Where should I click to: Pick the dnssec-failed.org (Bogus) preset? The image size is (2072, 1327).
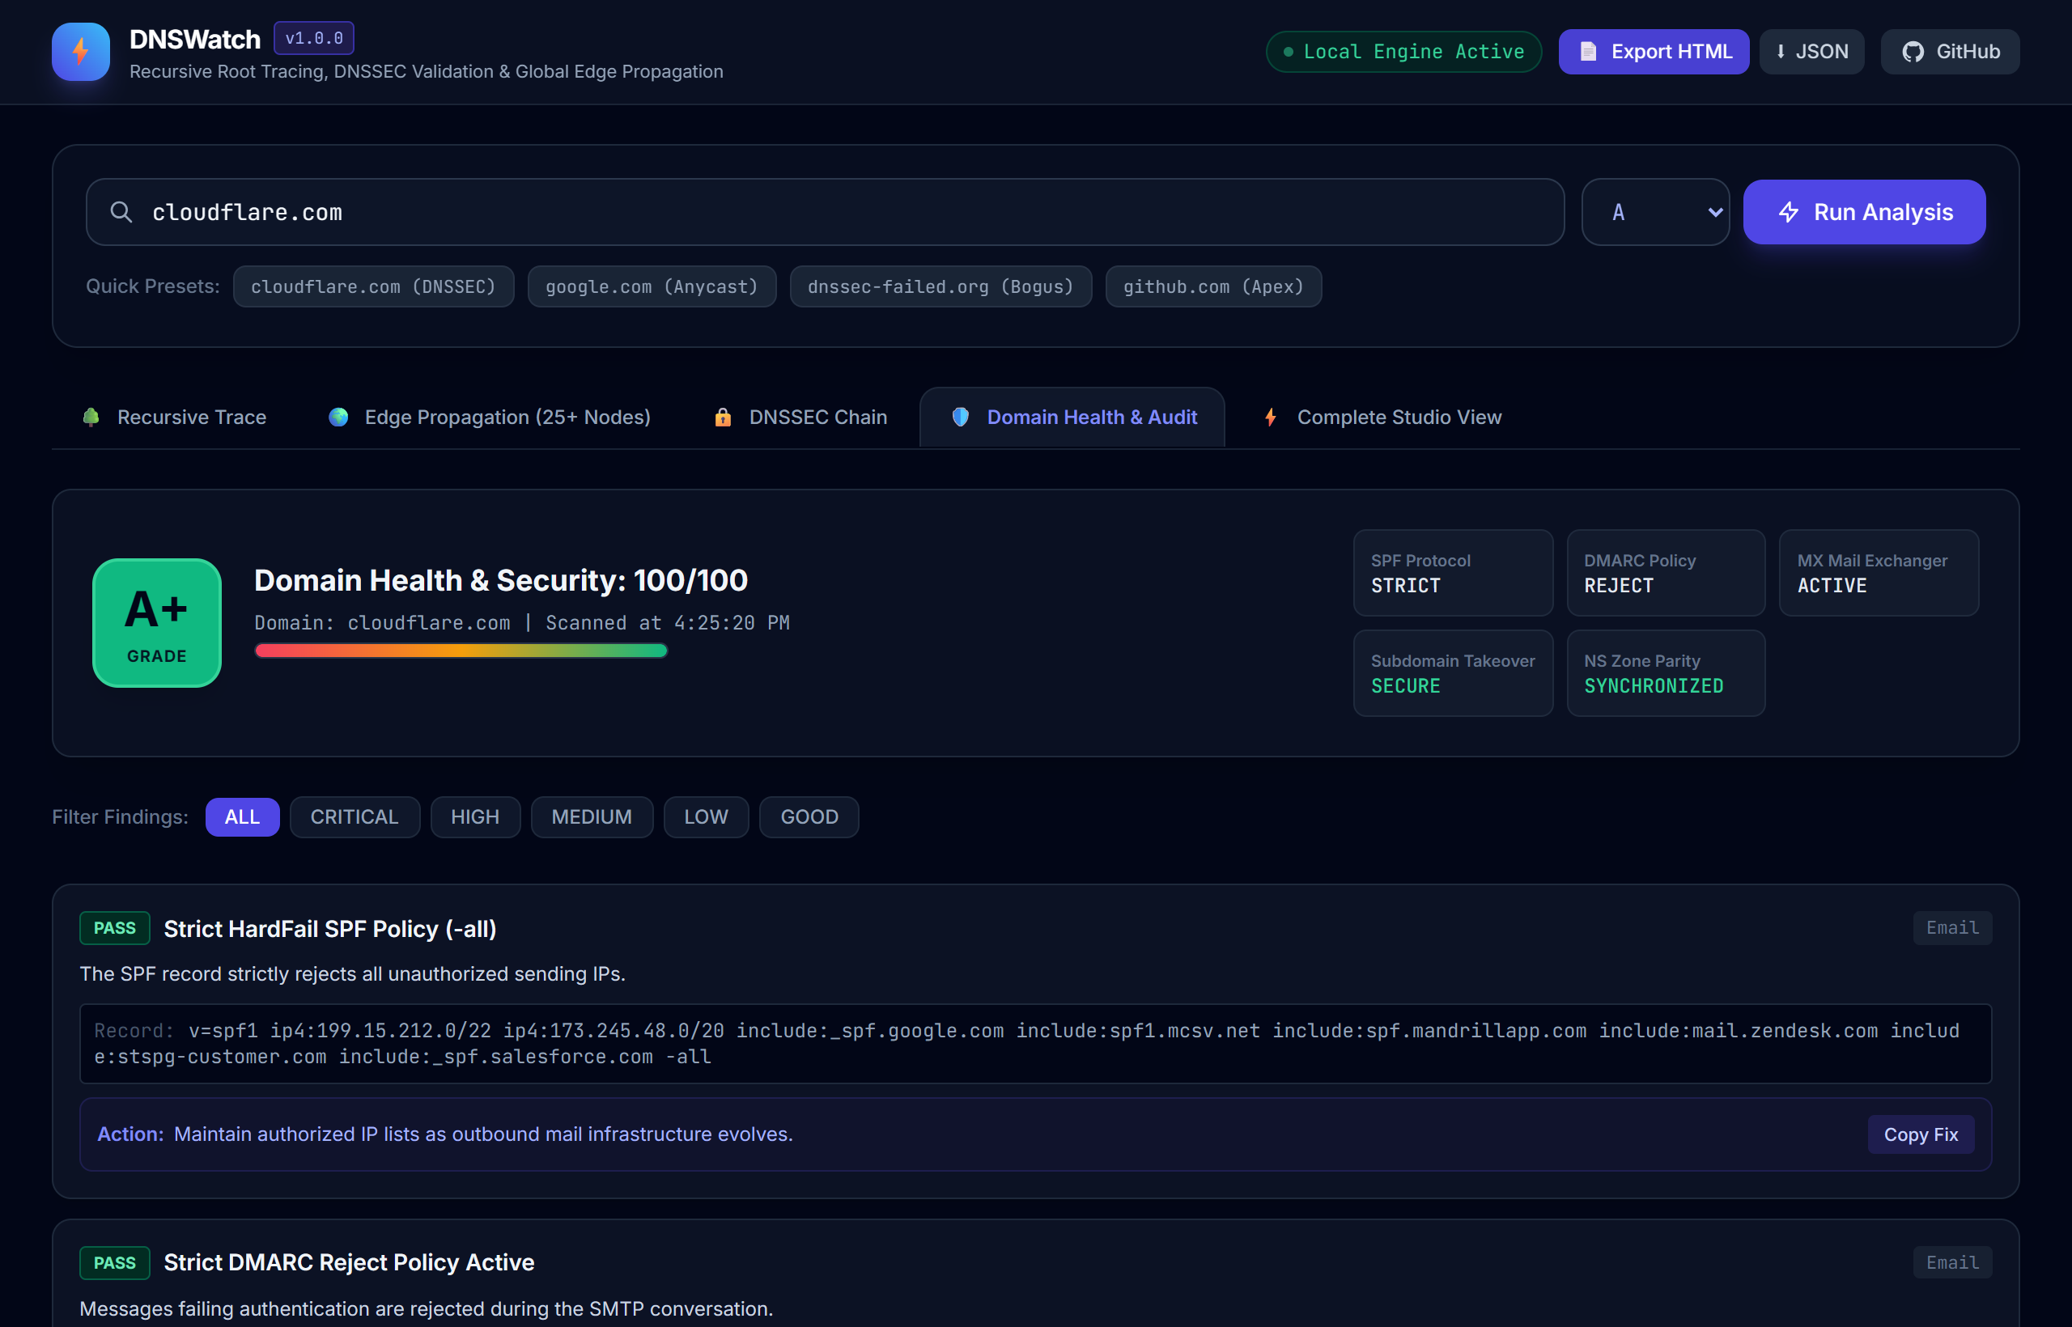point(941,286)
